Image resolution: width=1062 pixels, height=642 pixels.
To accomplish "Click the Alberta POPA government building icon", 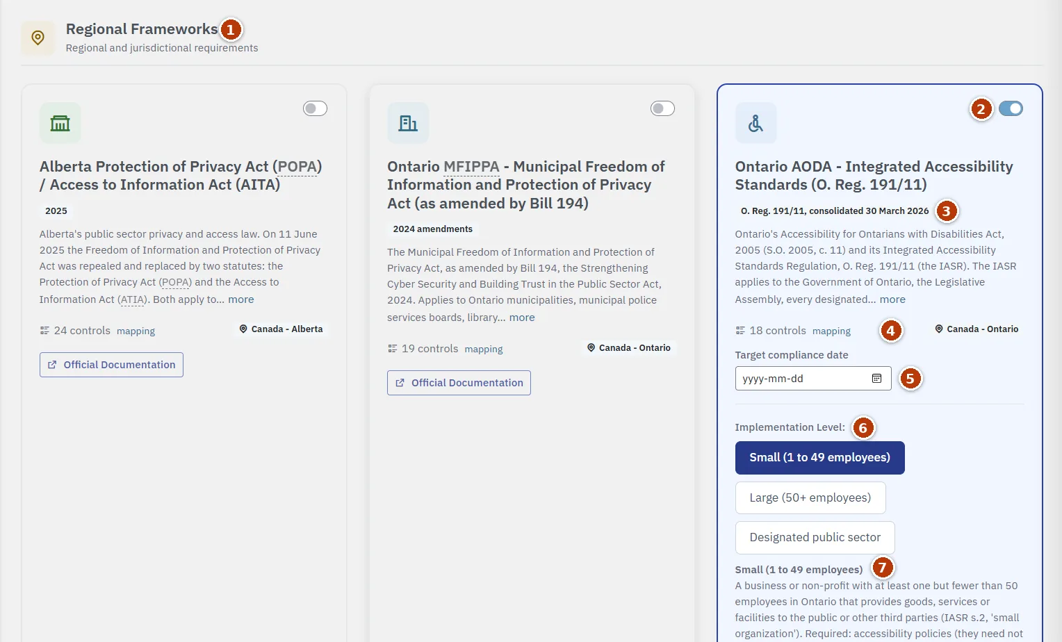I will pyautogui.click(x=60, y=123).
